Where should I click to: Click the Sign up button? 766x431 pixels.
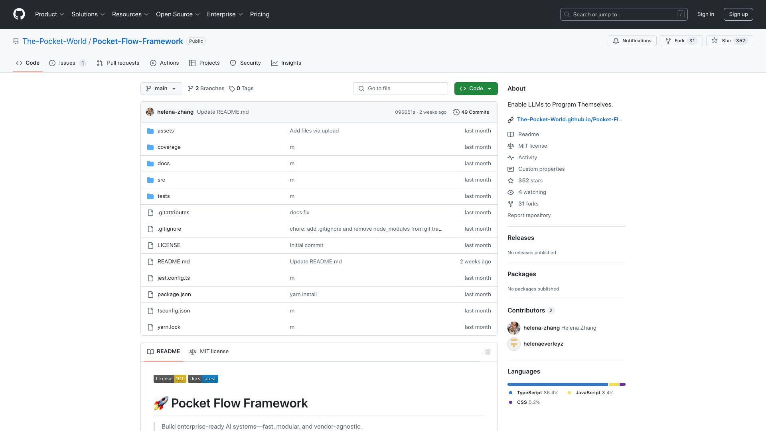[738, 14]
